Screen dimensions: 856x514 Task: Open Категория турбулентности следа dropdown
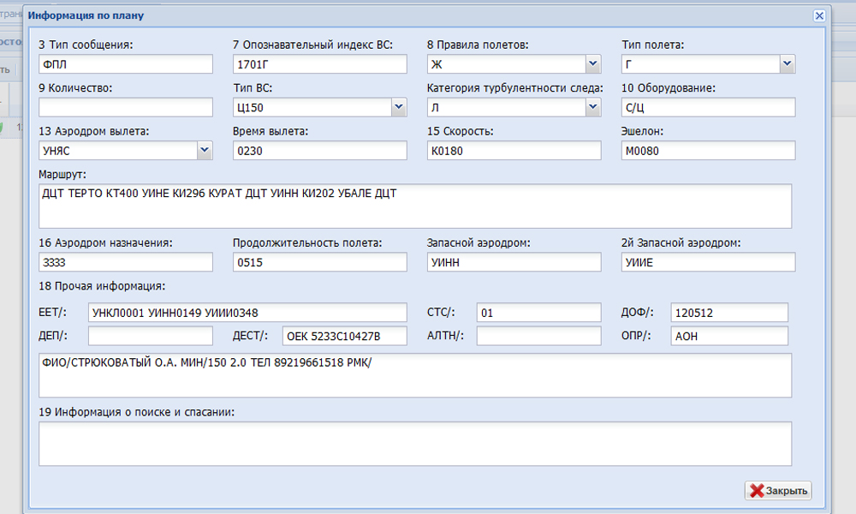[593, 107]
